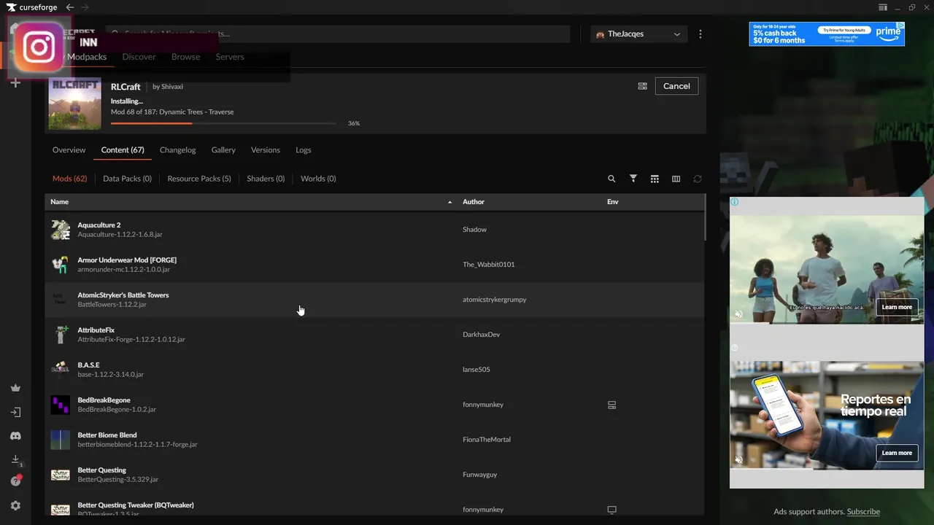Click the RLCraft installation progress bar

click(x=223, y=123)
